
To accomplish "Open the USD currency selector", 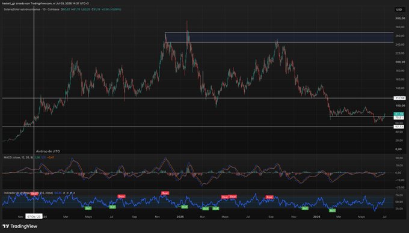I will 399,10.
